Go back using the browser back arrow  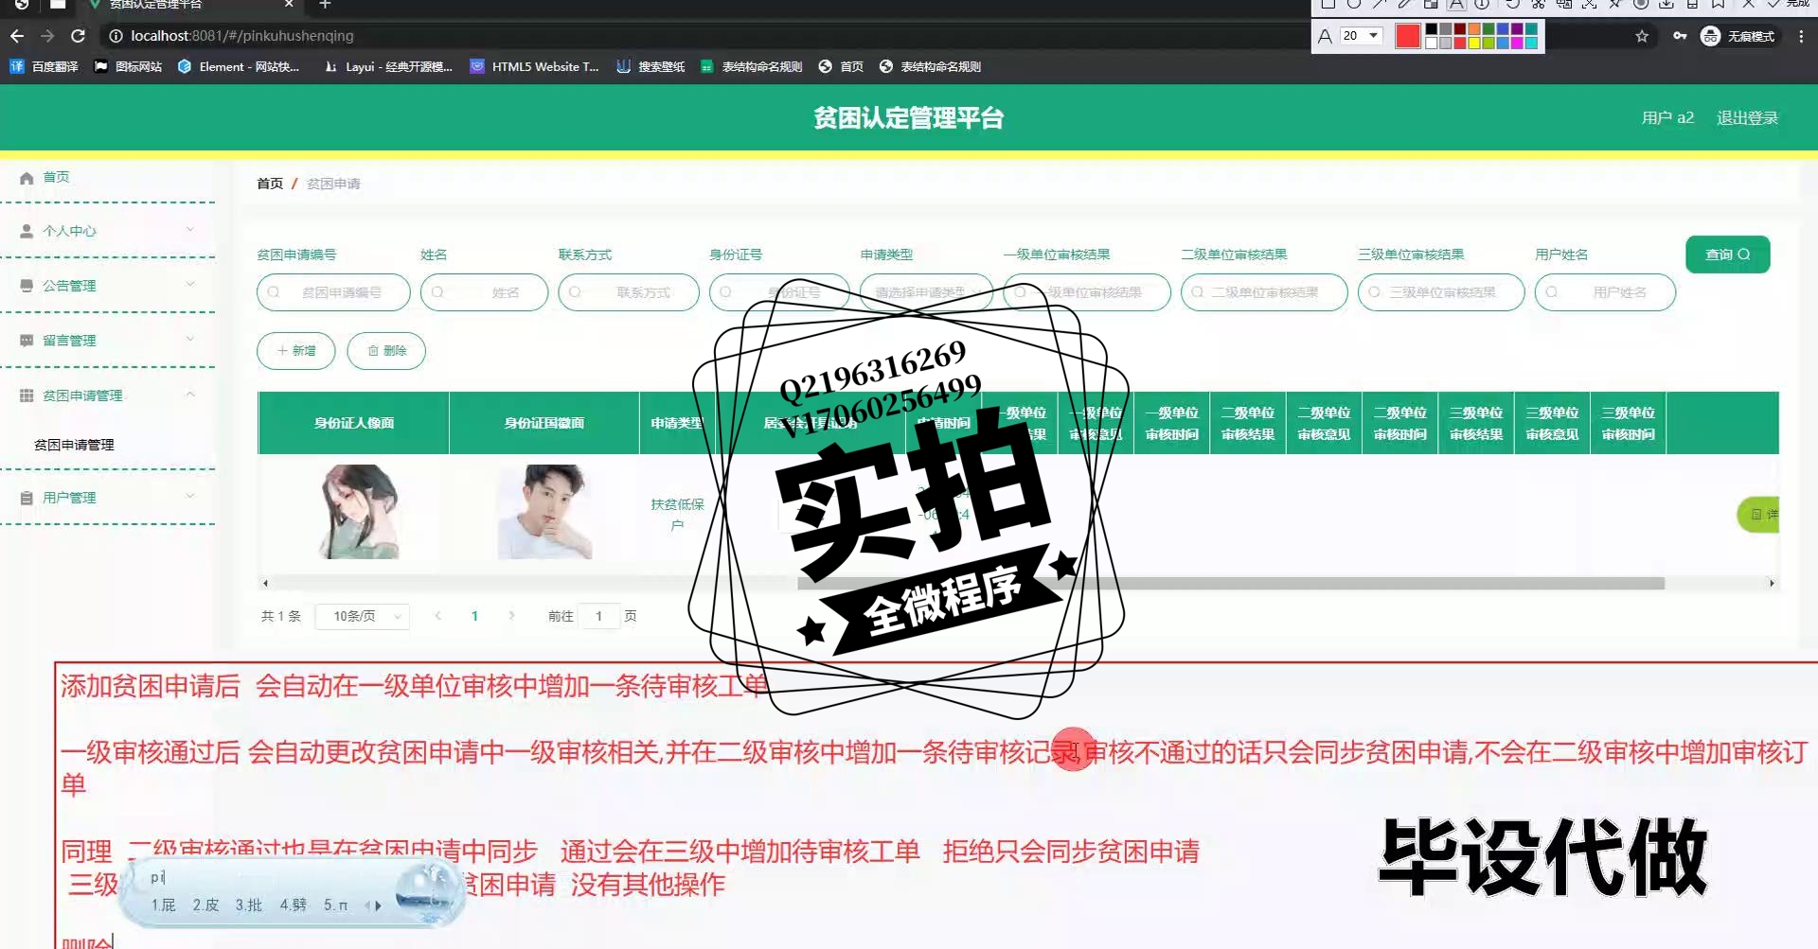tap(17, 36)
